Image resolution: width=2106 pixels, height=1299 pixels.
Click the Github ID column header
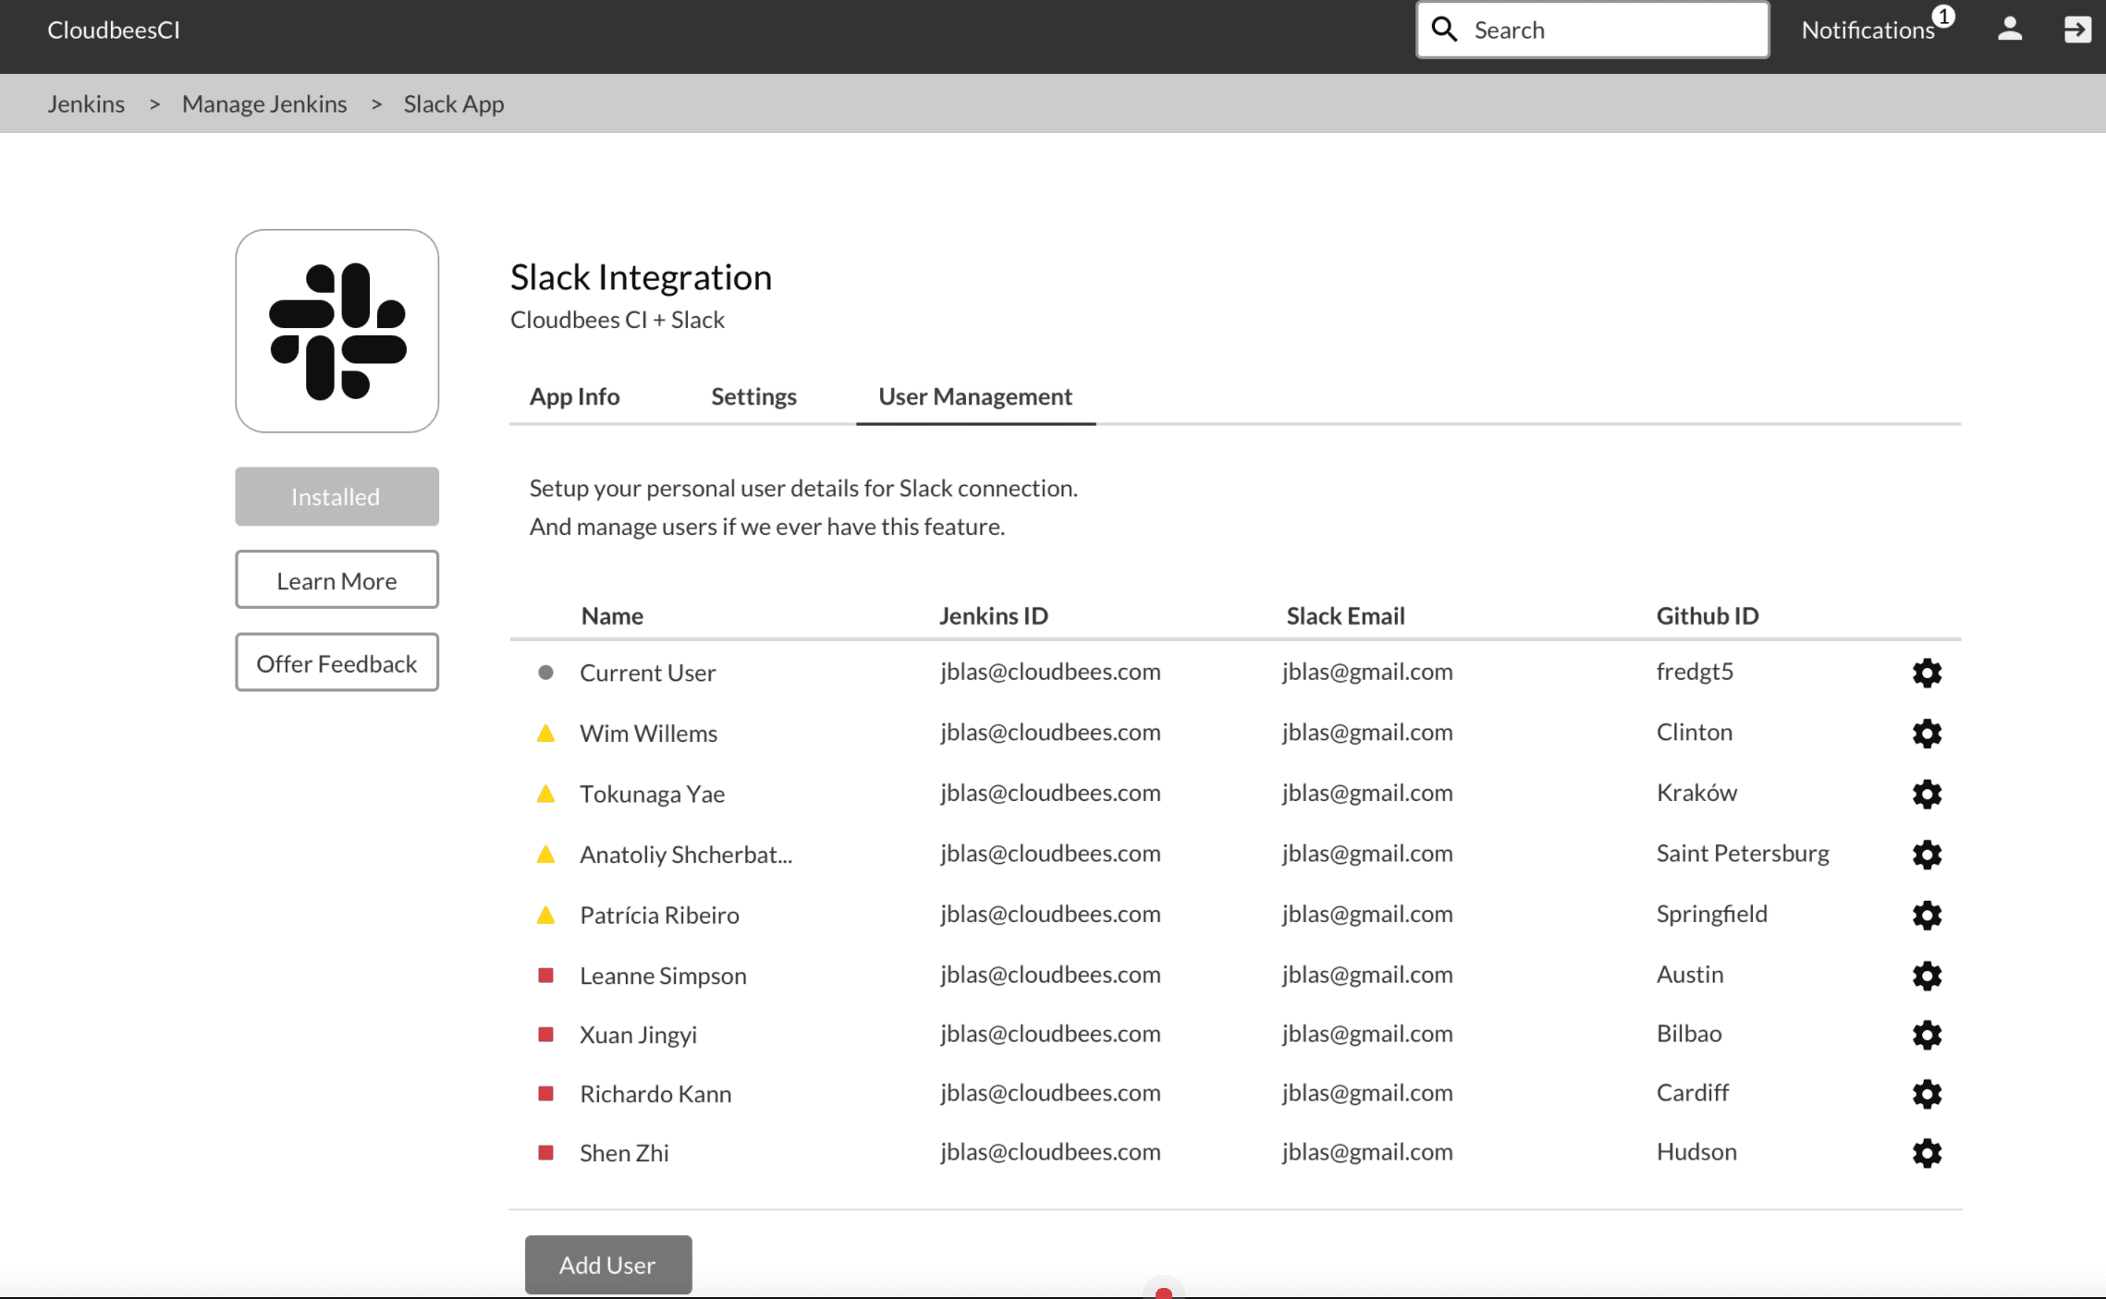(x=1707, y=615)
